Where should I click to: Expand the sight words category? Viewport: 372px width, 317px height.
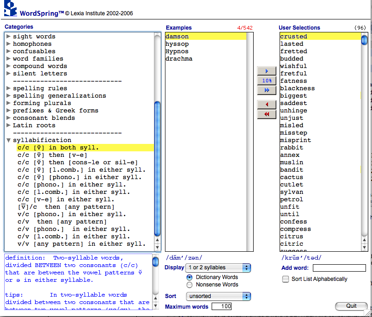8,37
